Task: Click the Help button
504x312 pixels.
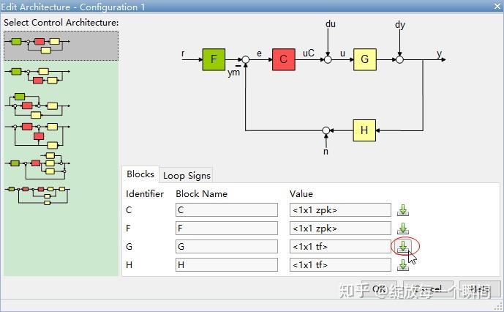Action: point(480,289)
